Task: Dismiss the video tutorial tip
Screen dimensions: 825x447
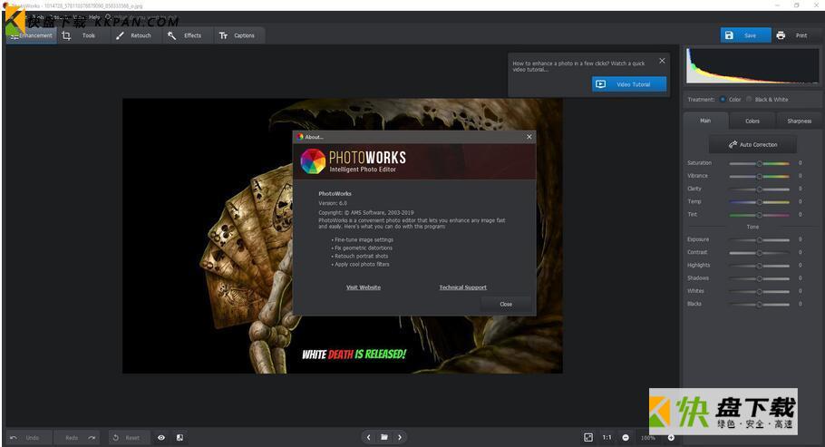Action: click(662, 61)
